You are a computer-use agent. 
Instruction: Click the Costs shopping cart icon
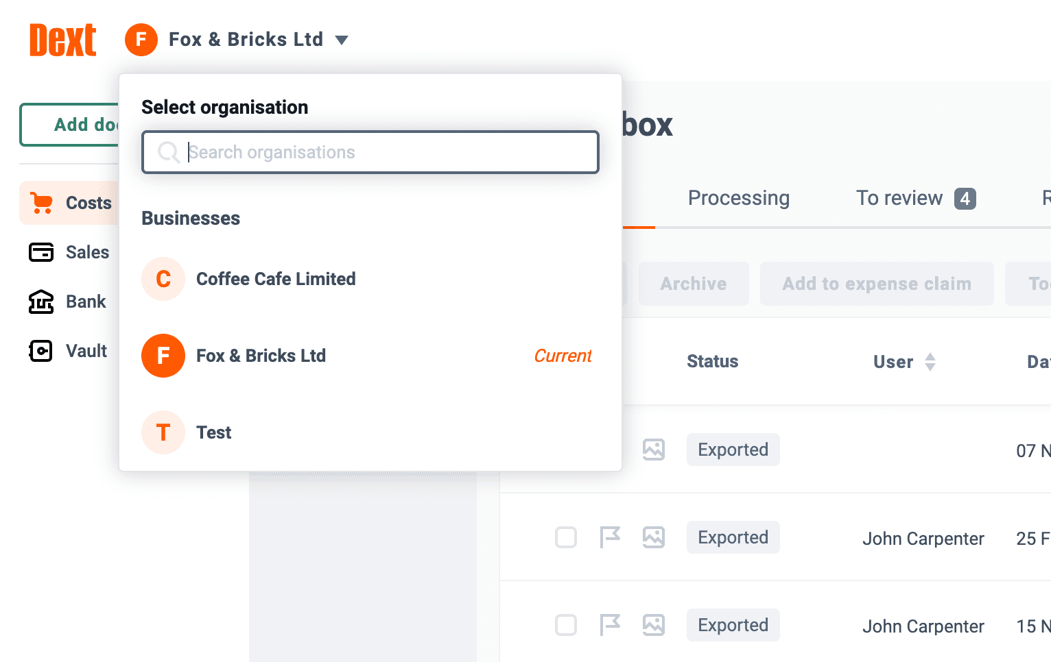coord(41,203)
